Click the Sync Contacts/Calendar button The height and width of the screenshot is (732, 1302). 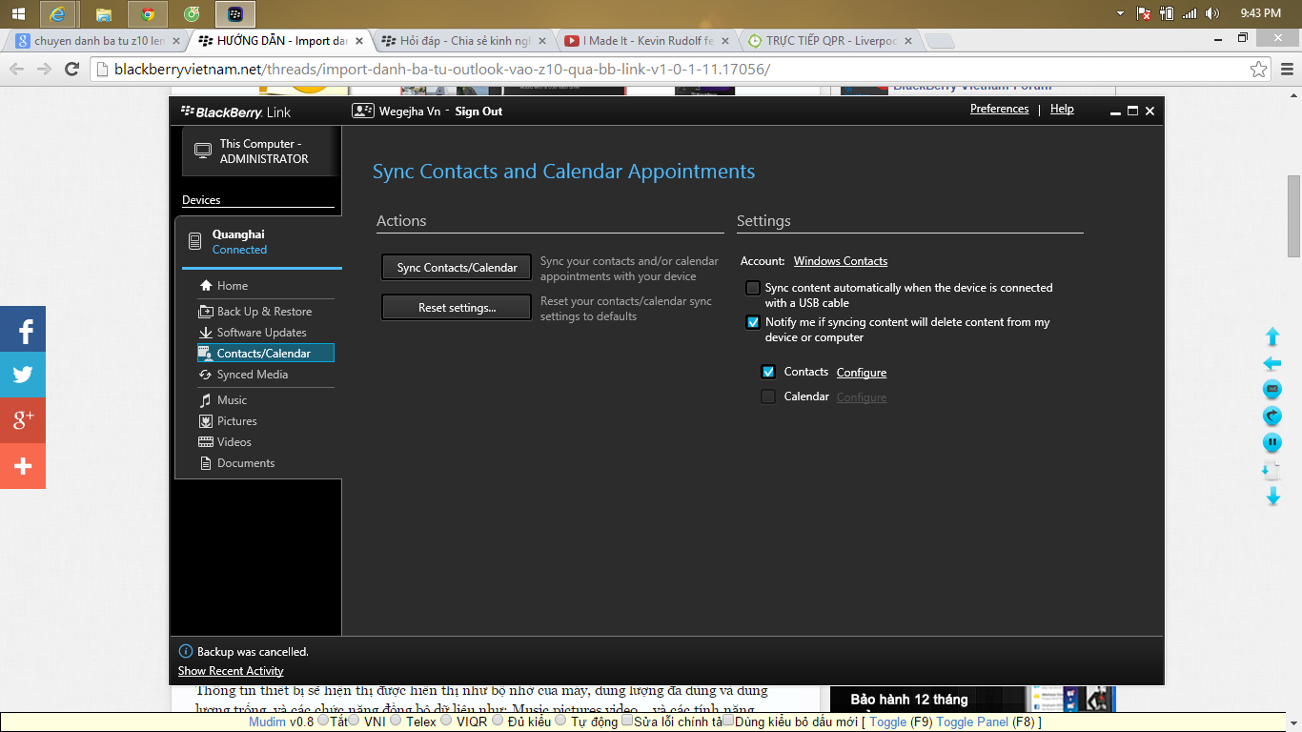(x=457, y=268)
